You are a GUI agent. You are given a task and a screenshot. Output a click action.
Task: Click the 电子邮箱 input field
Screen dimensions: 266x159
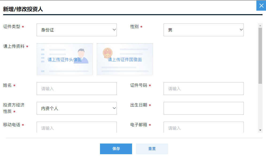203,127
